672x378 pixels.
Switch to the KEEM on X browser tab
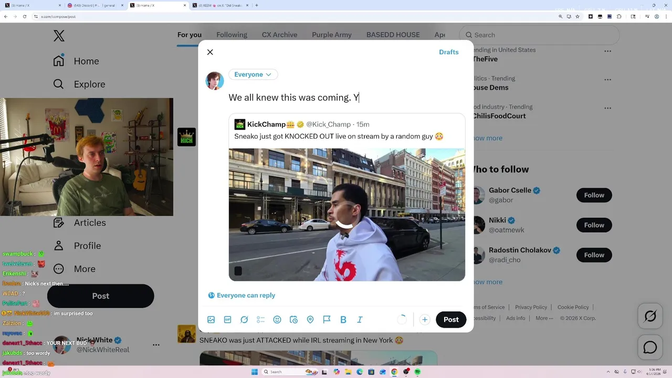(220, 5)
